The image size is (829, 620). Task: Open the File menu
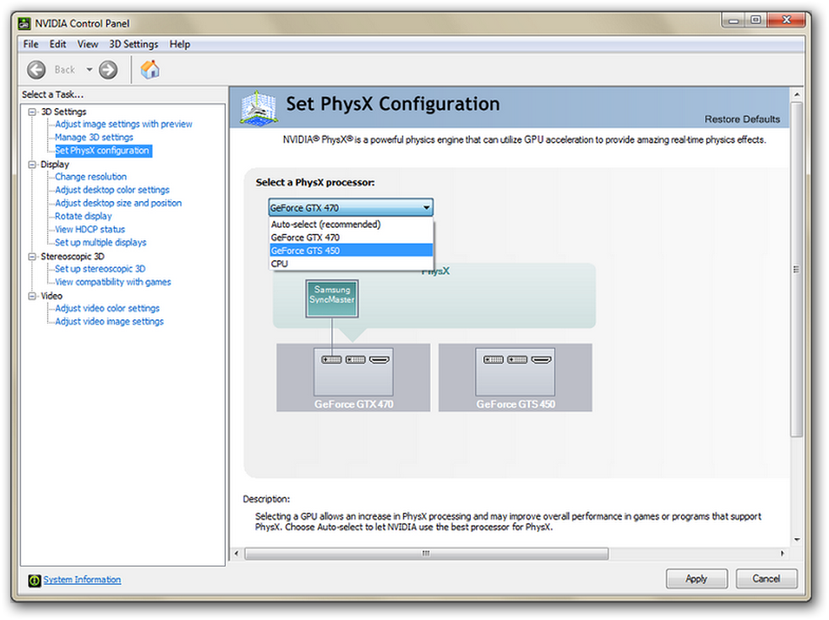[30, 45]
